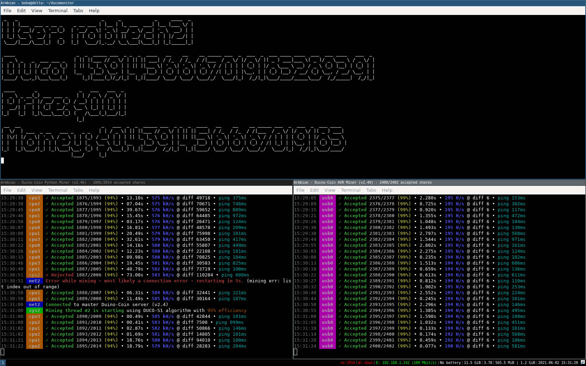Open Help menu in AVR Miner window

(387, 190)
